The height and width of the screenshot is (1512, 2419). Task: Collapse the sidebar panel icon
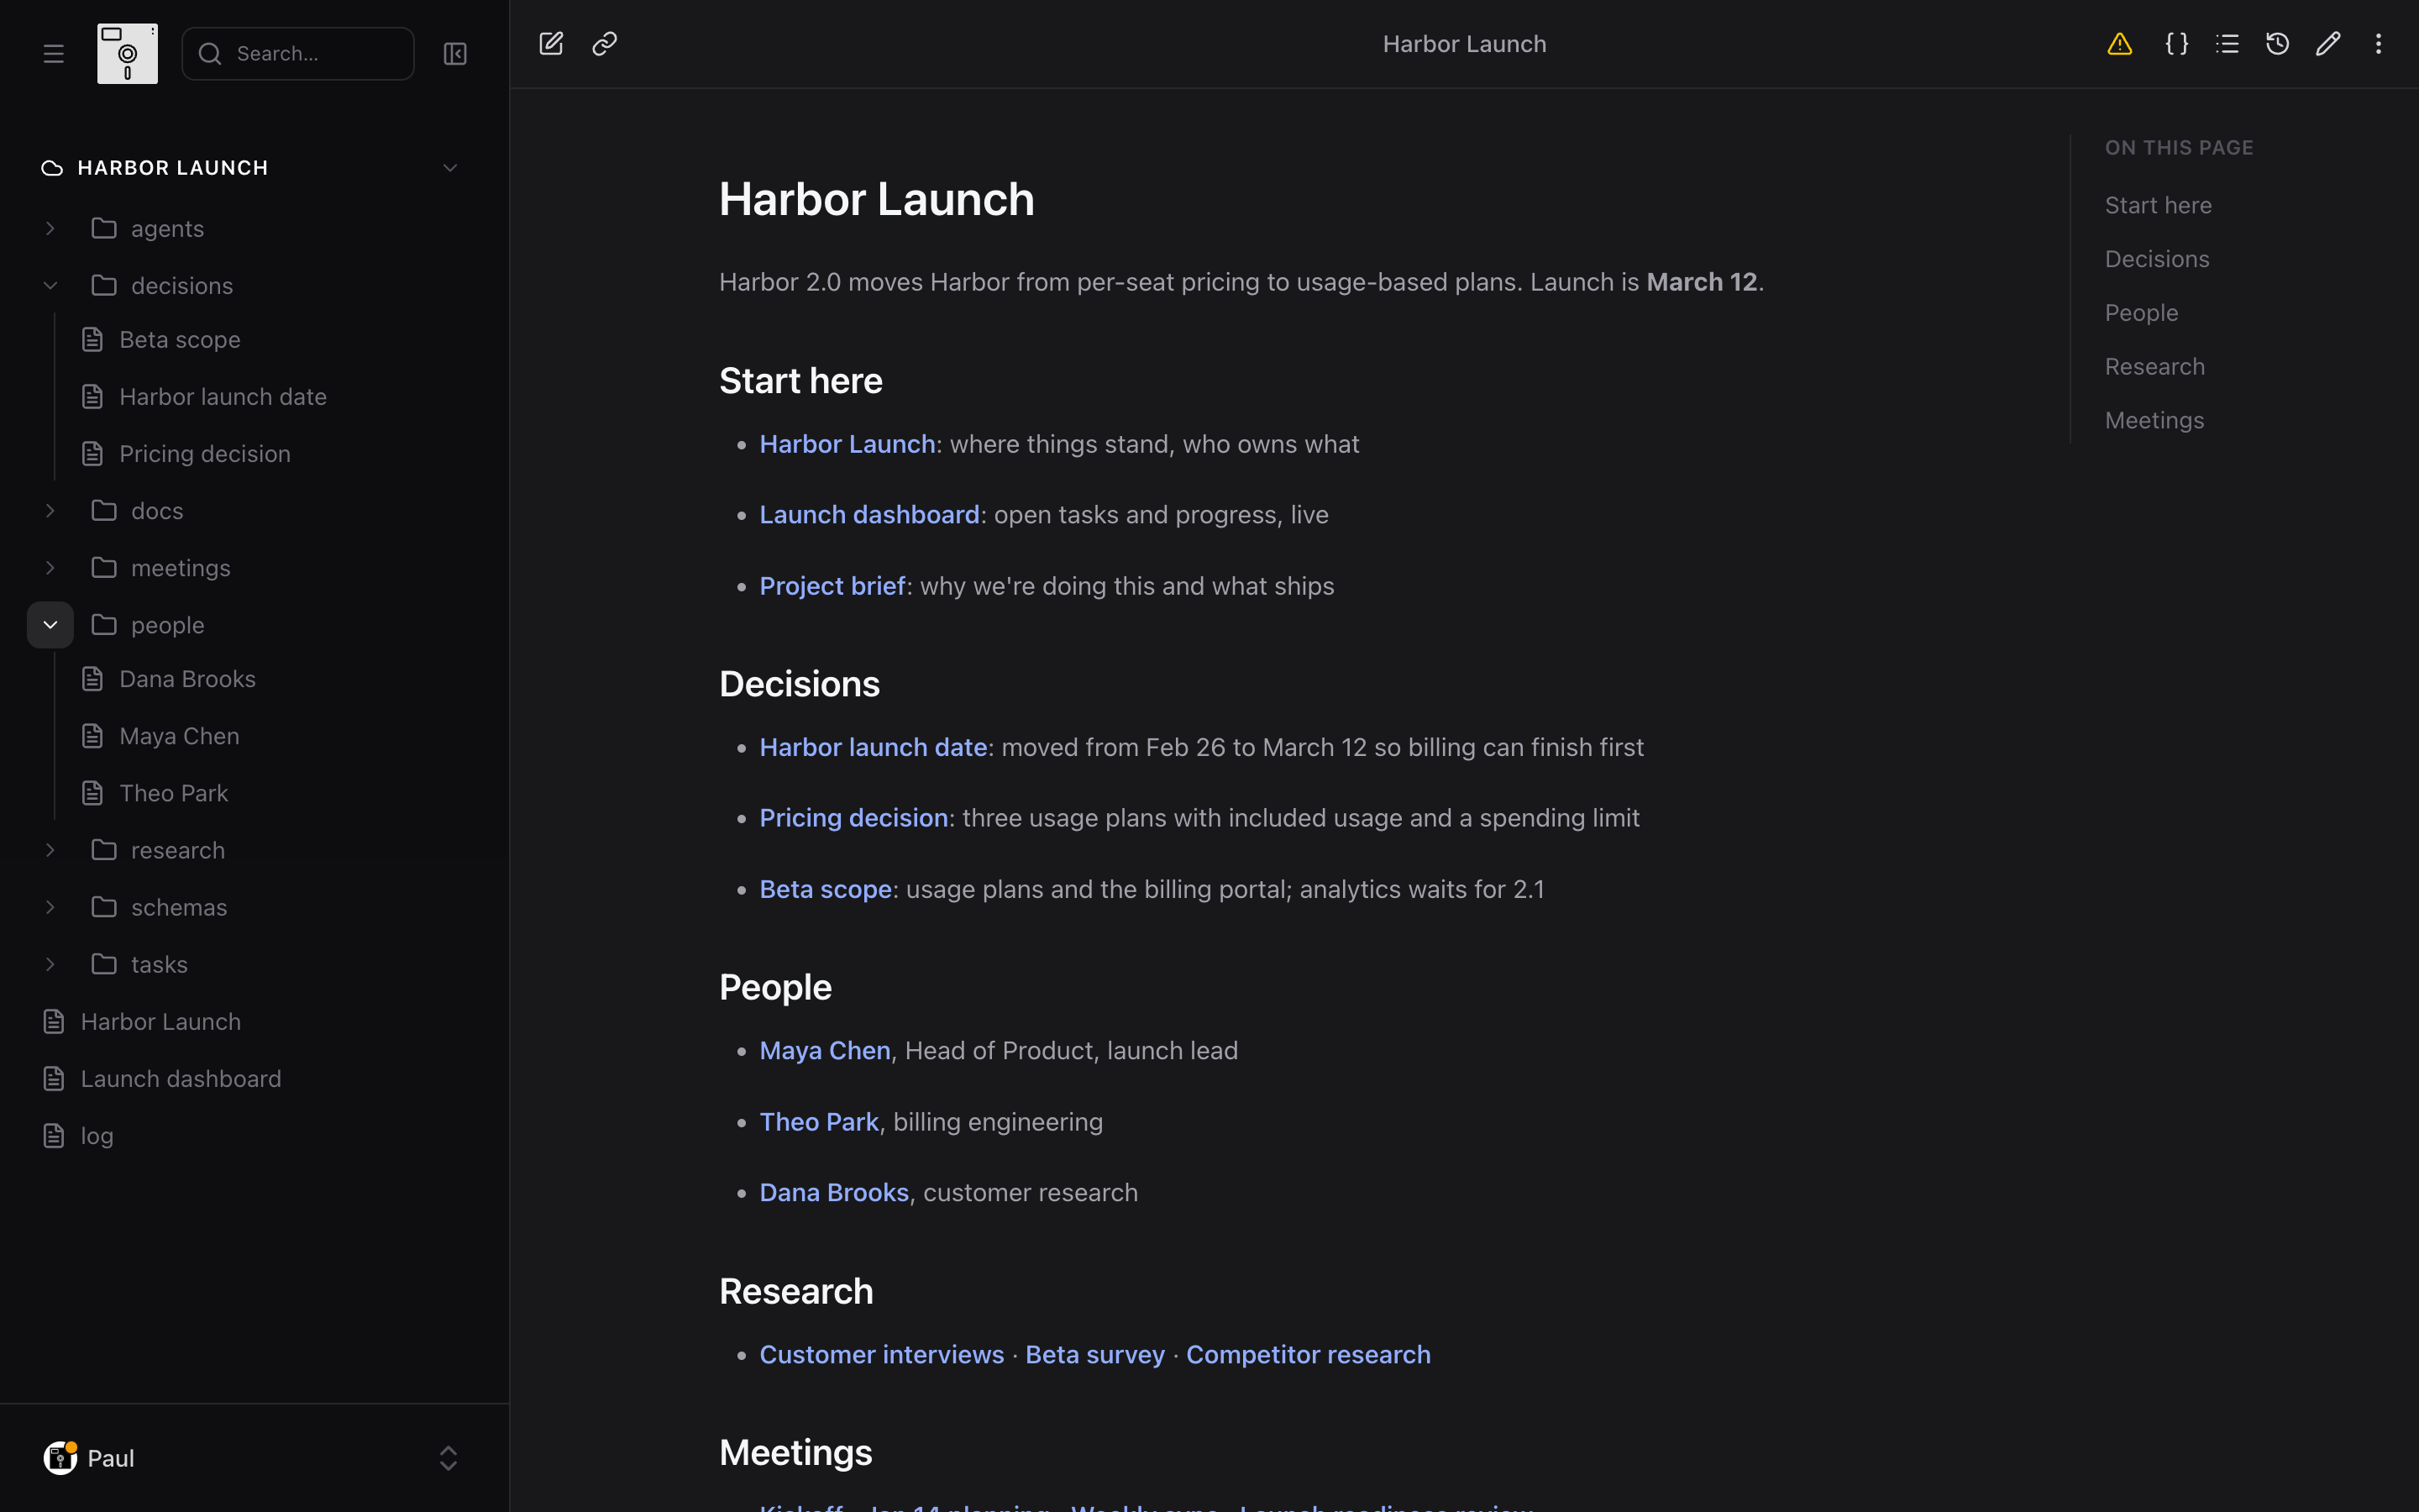coord(454,54)
